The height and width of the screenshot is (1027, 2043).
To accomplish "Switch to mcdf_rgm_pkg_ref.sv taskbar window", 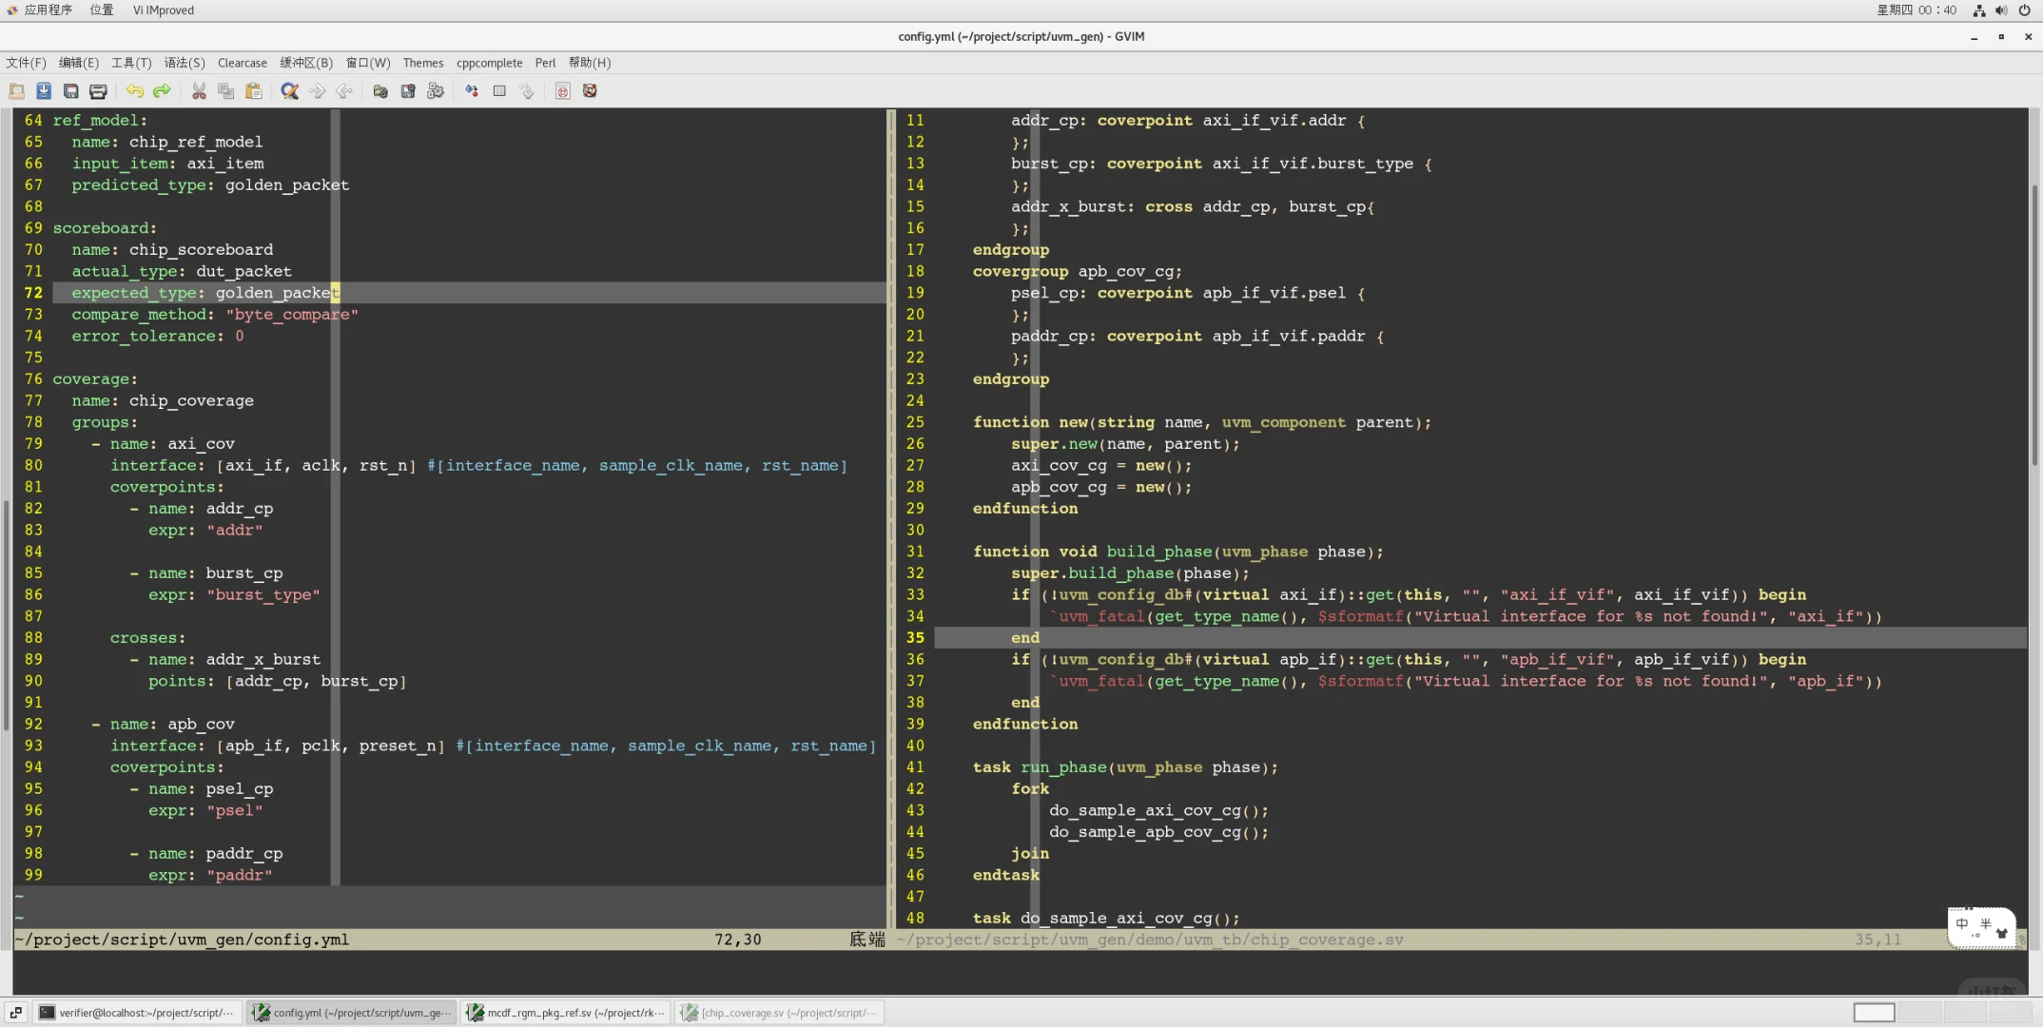I will [x=565, y=1013].
